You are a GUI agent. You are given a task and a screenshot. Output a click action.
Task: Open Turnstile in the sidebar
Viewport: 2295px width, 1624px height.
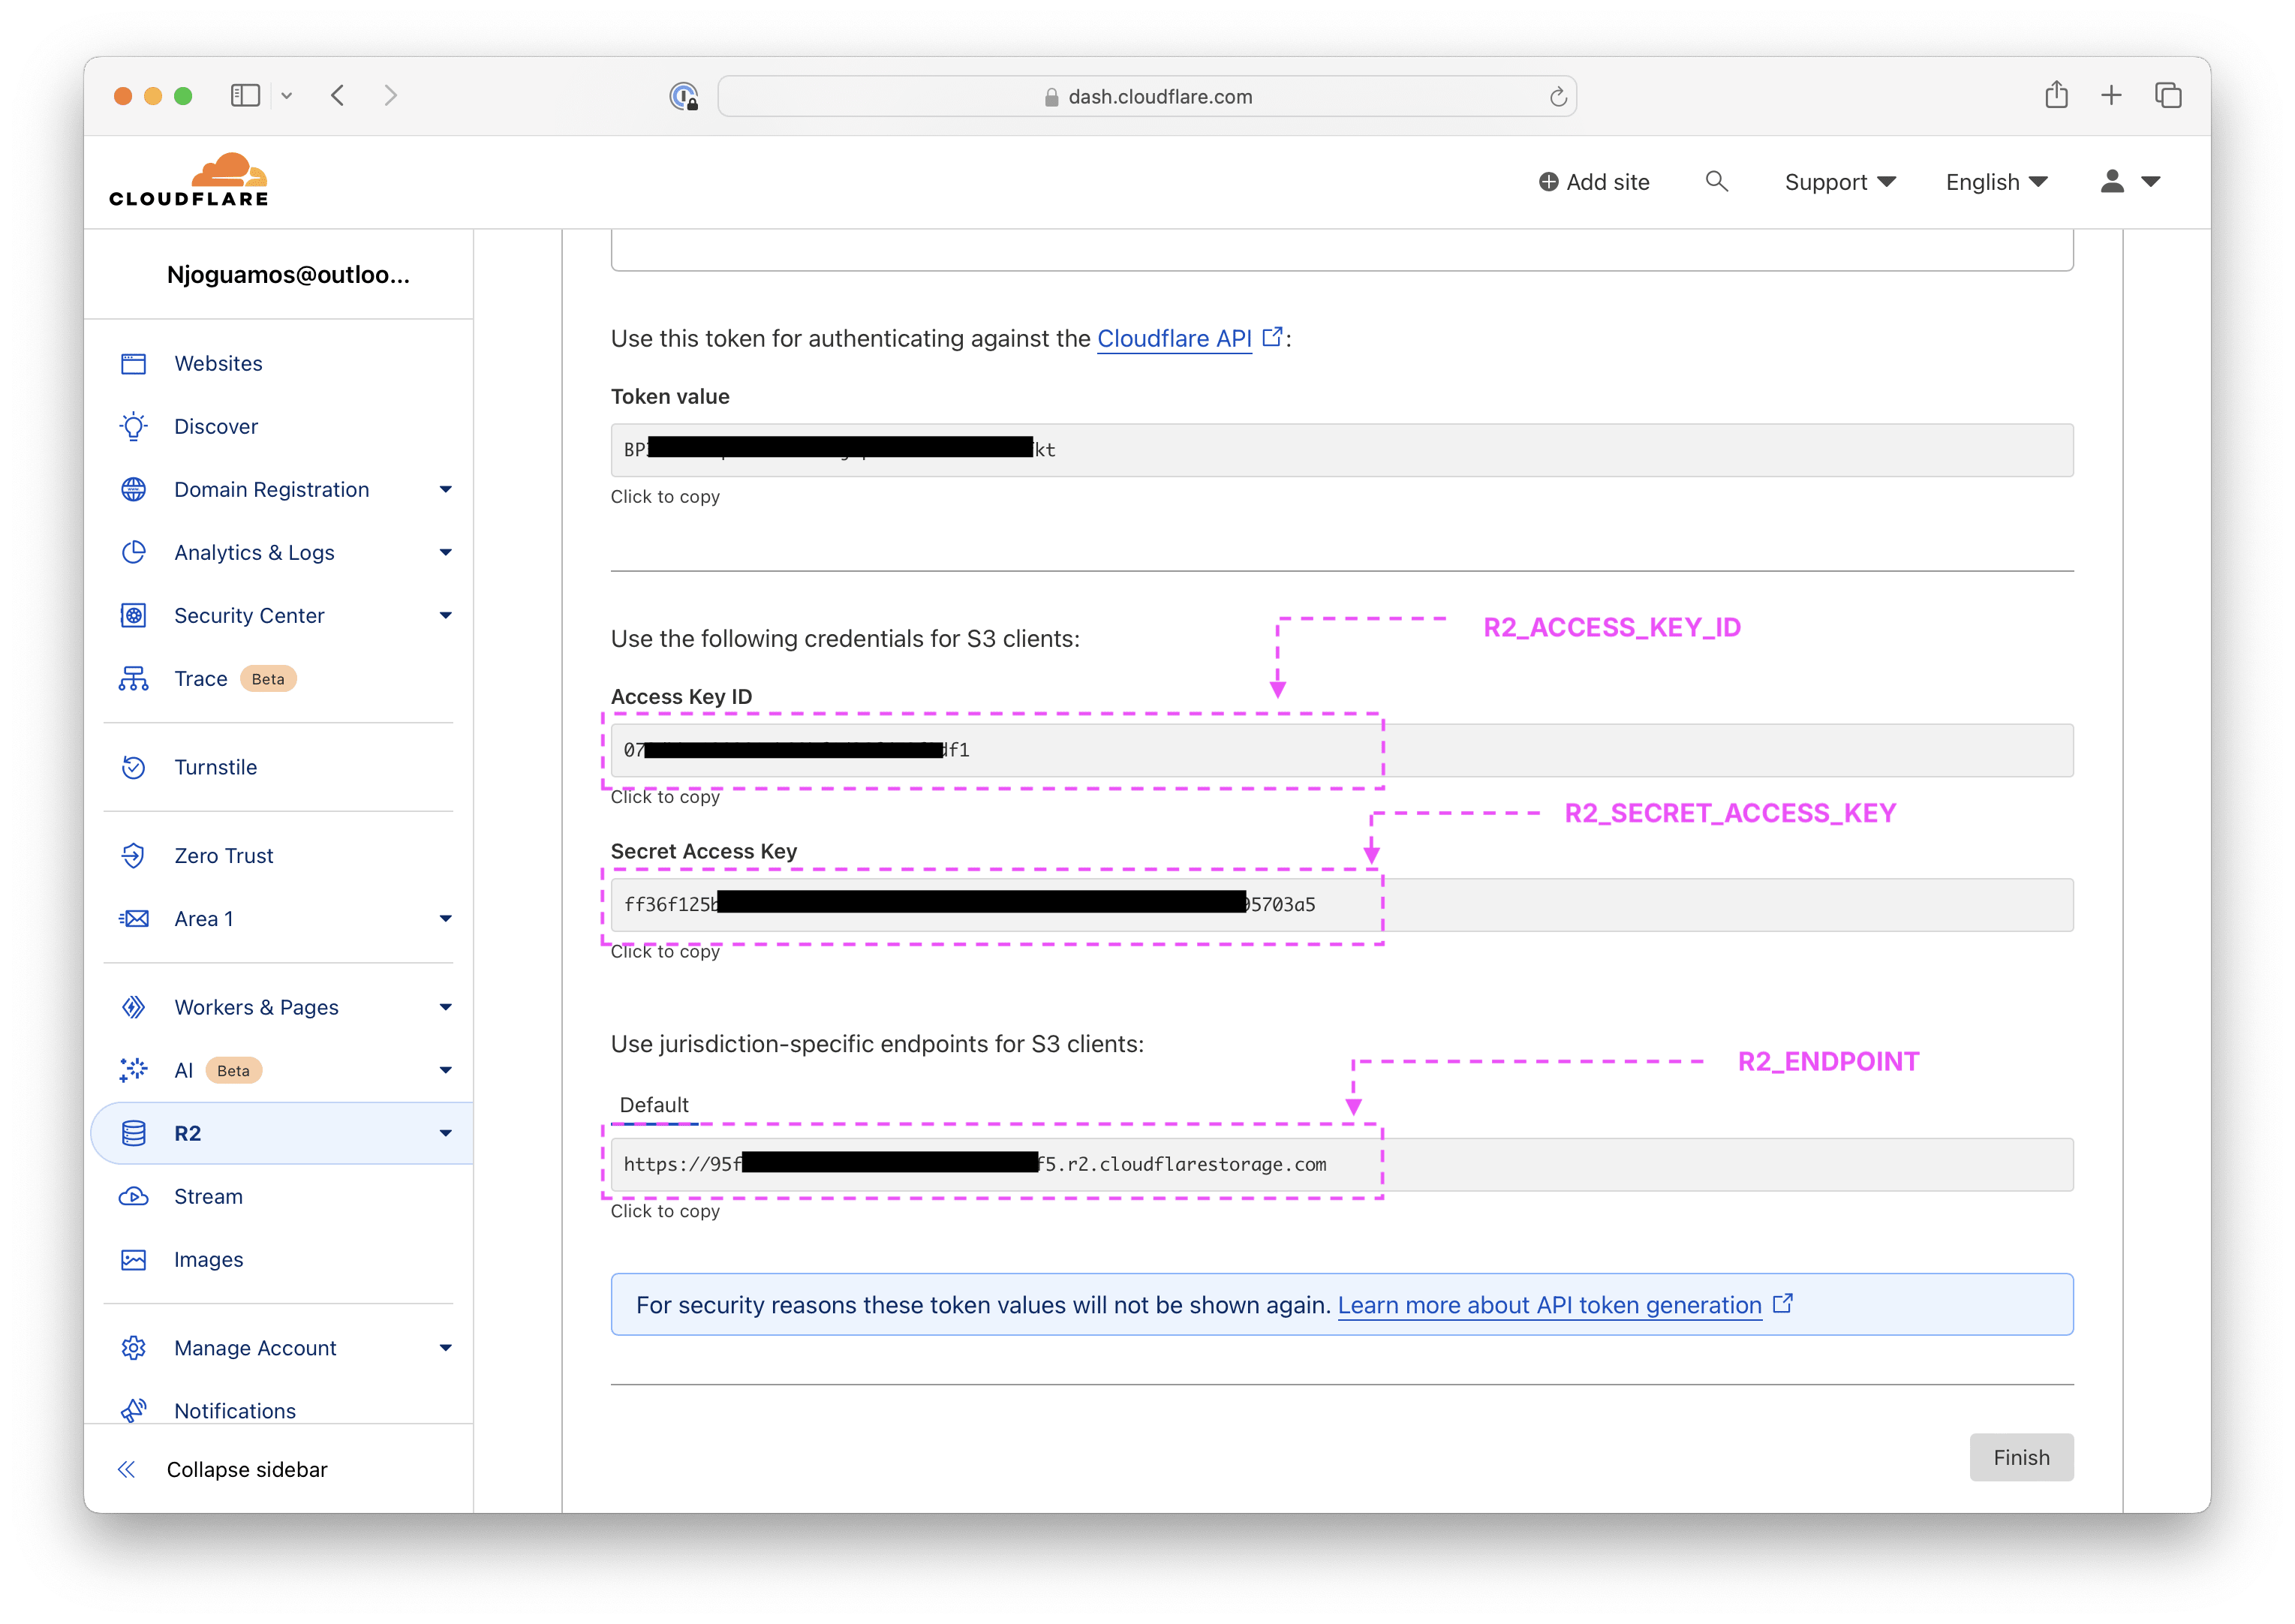coord(215,767)
